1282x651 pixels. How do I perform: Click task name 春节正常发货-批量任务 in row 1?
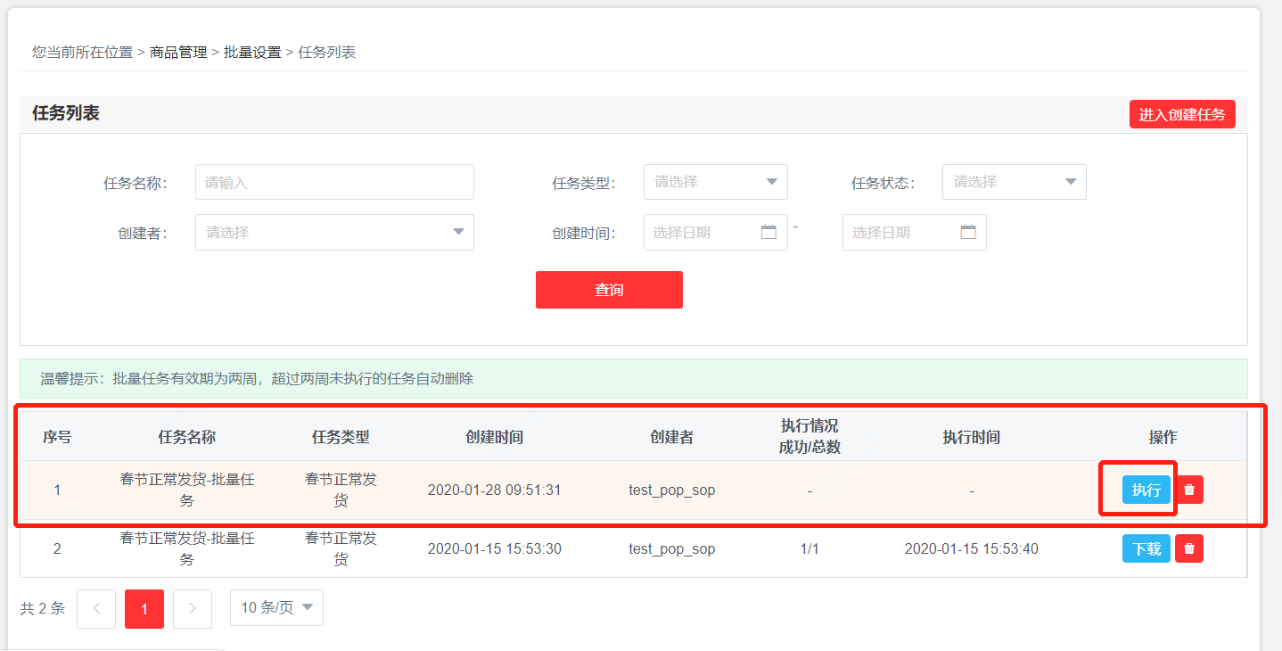pos(187,490)
